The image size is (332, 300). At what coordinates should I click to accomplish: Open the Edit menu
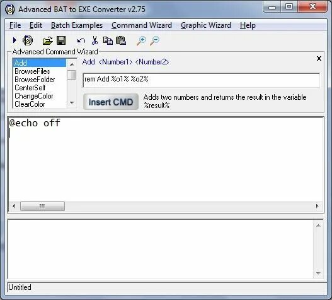[x=36, y=25]
